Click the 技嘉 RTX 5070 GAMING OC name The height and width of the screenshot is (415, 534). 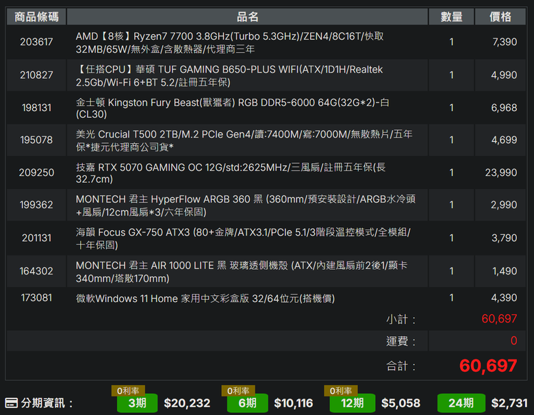coord(231,173)
